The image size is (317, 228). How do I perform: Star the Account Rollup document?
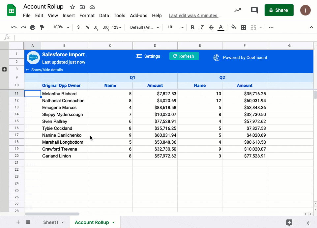tap(72, 7)
